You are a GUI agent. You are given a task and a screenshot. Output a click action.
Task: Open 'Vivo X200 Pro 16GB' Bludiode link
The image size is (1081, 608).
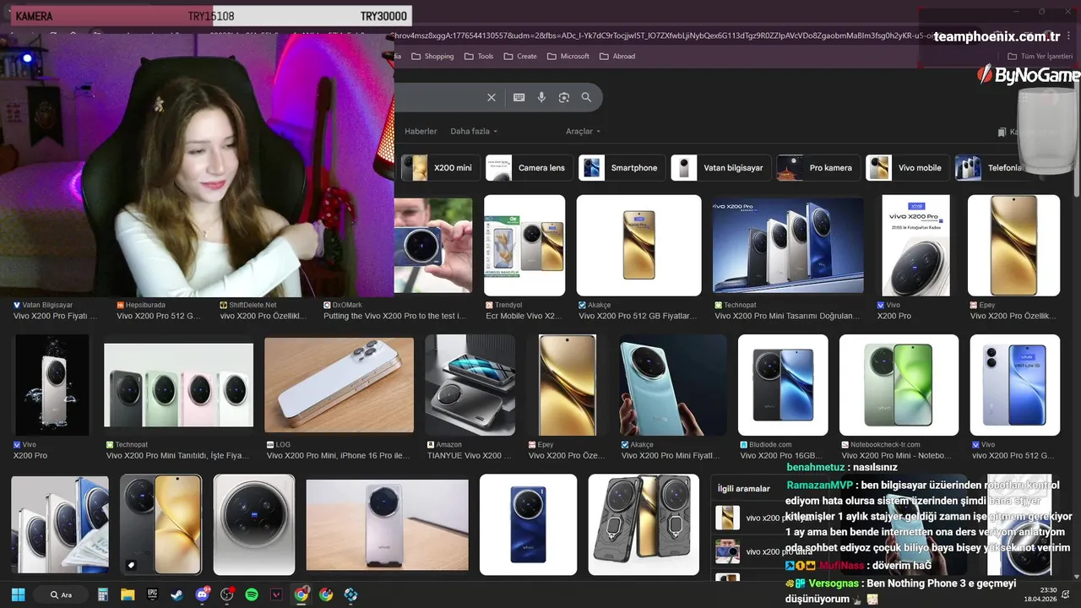pos(781,455)
